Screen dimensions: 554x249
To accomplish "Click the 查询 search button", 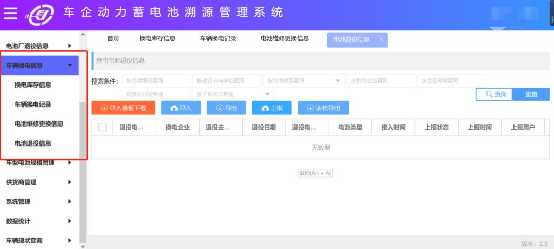I will pos(493,94).
